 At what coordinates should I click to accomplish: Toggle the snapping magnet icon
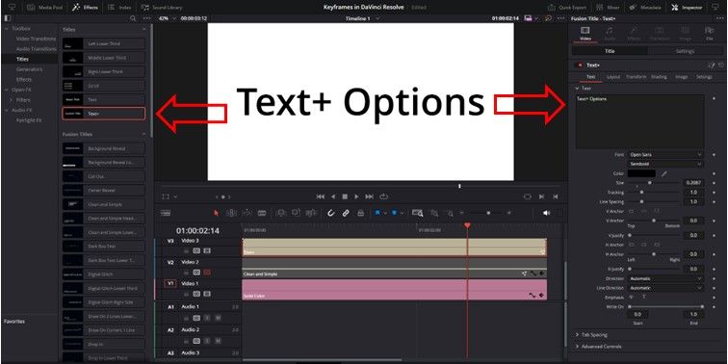(x=330, y=213)
